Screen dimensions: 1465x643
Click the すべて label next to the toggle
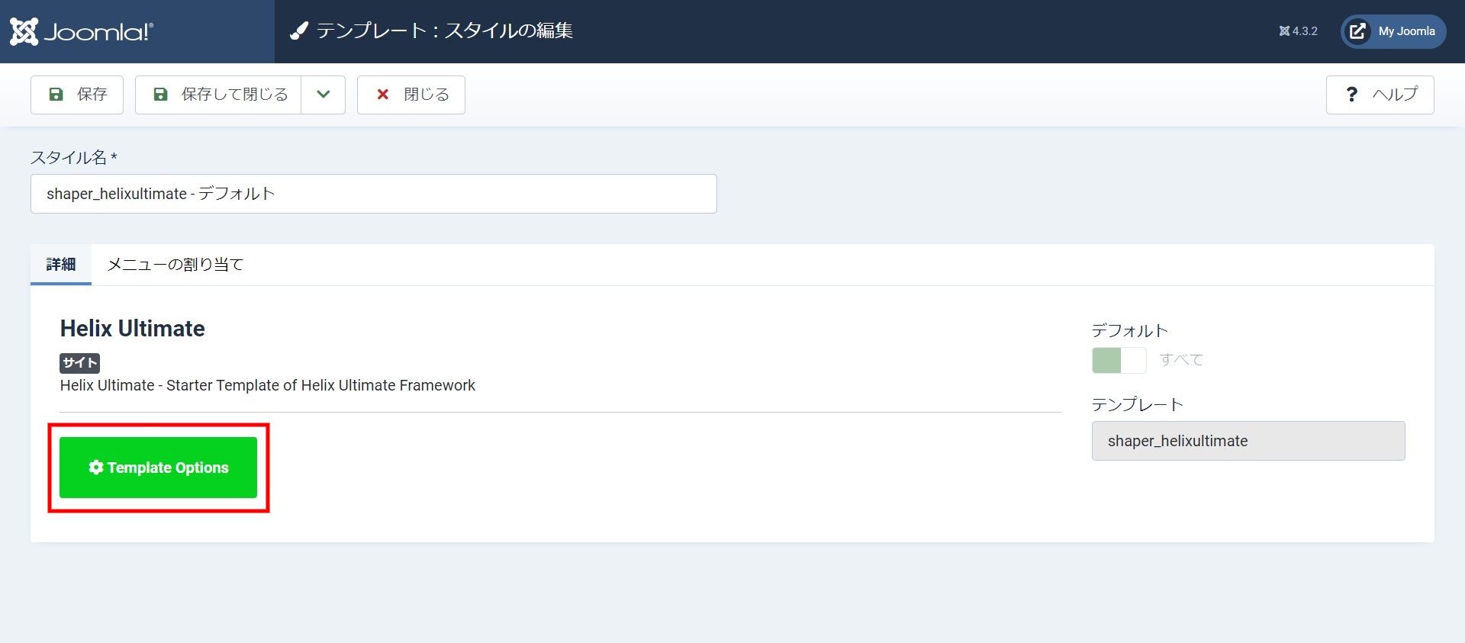(x=1180, y=360)
